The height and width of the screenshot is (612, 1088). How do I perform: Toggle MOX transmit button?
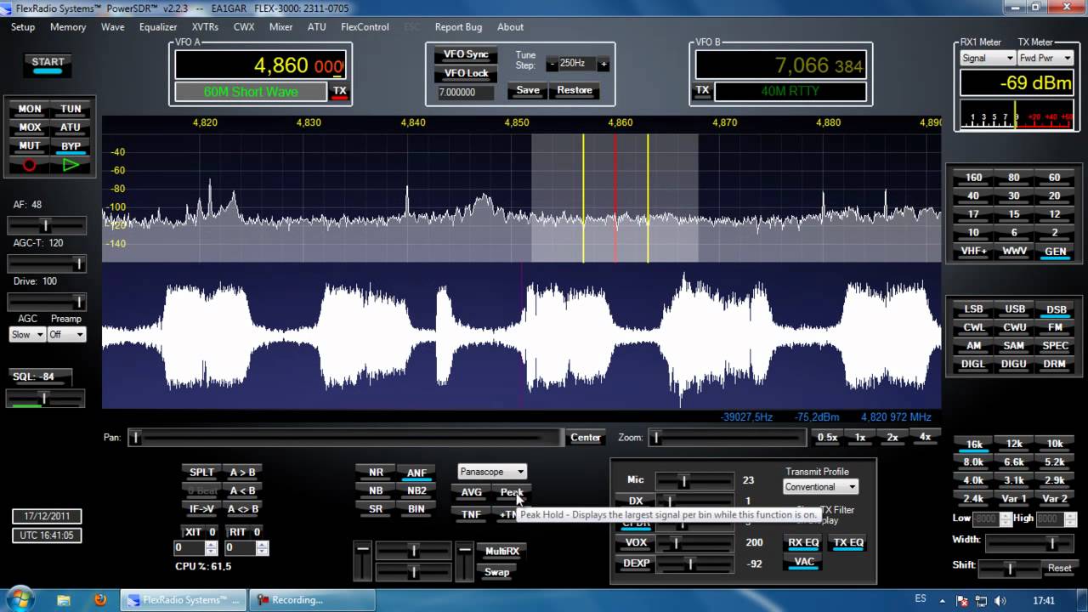pos(30,127)
